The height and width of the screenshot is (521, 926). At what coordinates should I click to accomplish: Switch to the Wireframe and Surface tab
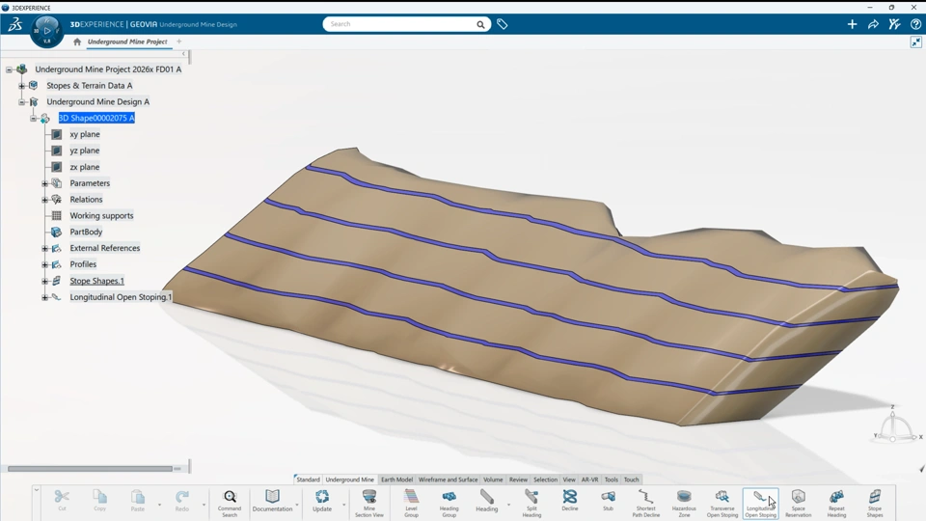point(448,480)
